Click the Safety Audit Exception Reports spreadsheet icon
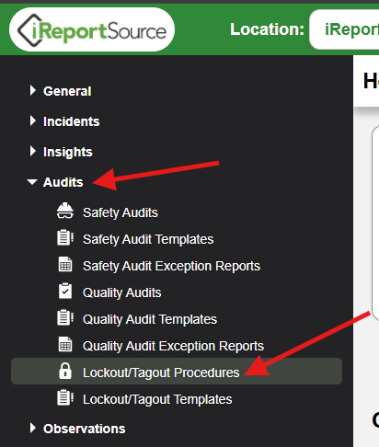This screenshot has width=379, height=447. point(65,264)
